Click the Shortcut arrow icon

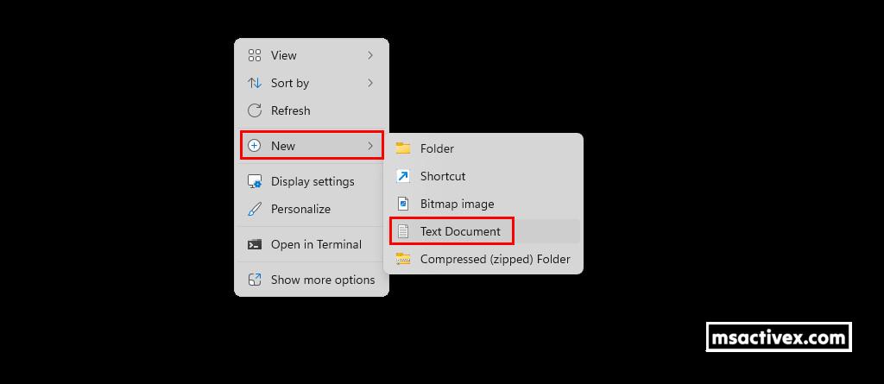coord(403,176)
